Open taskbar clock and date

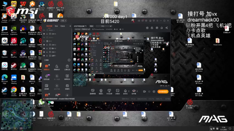point(223,128)
